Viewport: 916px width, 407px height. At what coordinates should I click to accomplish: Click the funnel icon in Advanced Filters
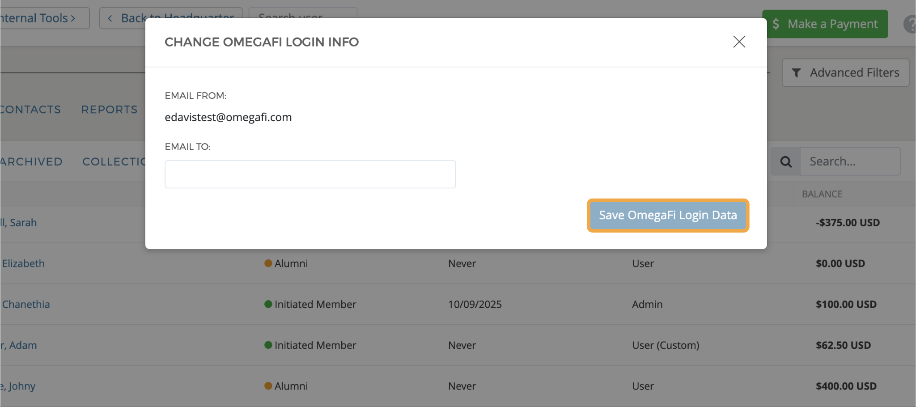click(796, 72)
